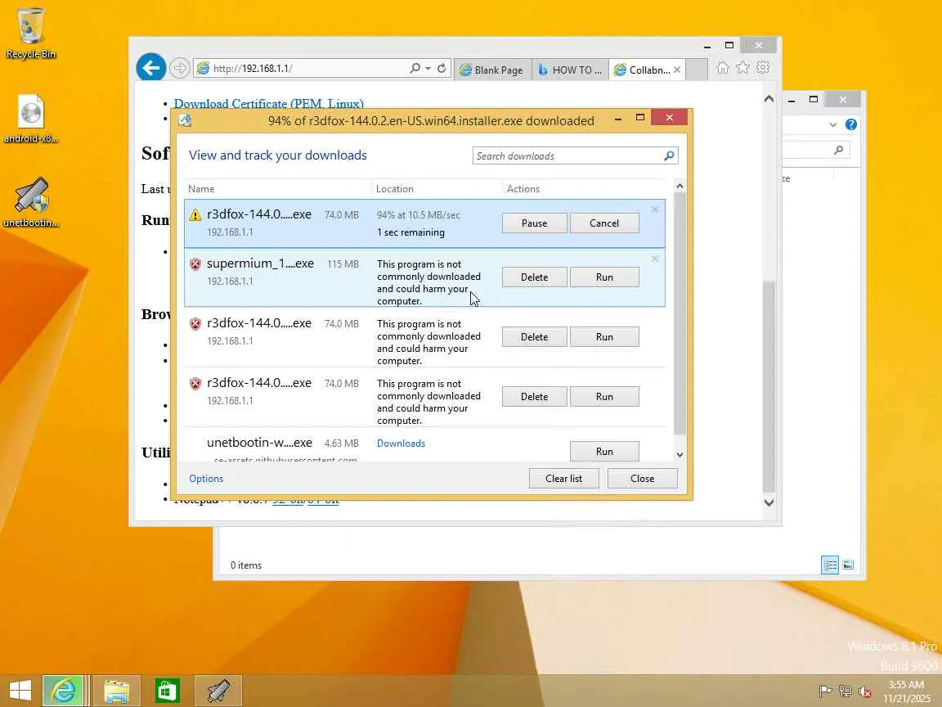Switch File Explorer to large icons view
The width and height of the screenshot is (942, 707).
coord(848,565)
